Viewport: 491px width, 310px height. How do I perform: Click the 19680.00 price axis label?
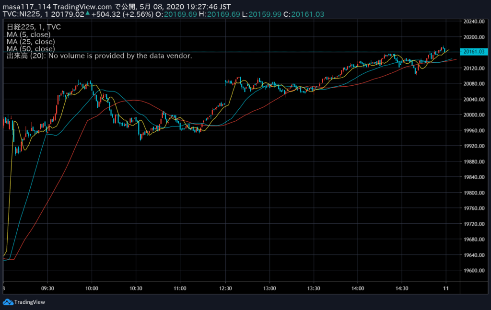474,239
